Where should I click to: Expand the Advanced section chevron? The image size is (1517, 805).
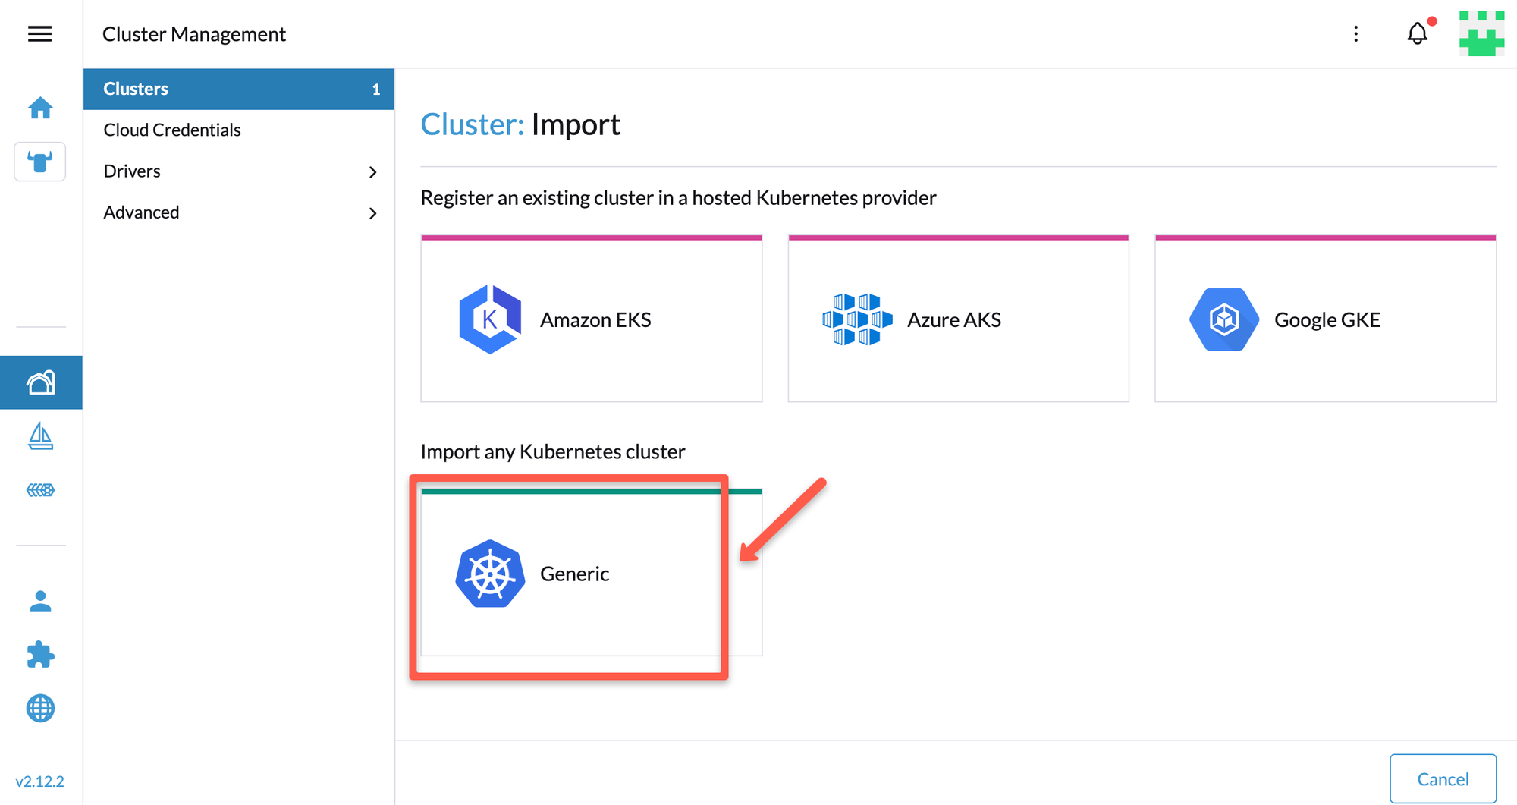click(372, 213)
